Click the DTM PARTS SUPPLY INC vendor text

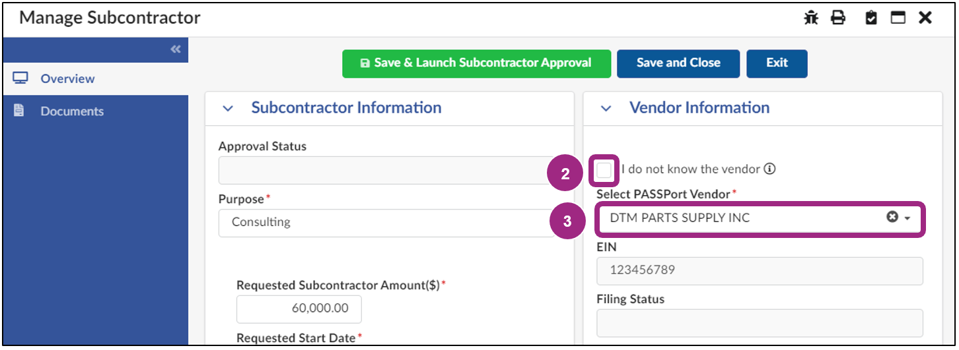(x=680, y=218)
